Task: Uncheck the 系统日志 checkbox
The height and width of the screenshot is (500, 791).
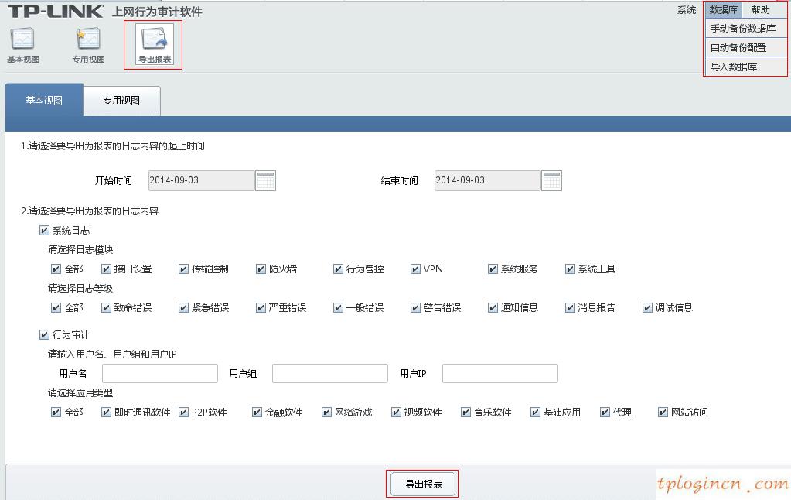Action: [44, 230]
